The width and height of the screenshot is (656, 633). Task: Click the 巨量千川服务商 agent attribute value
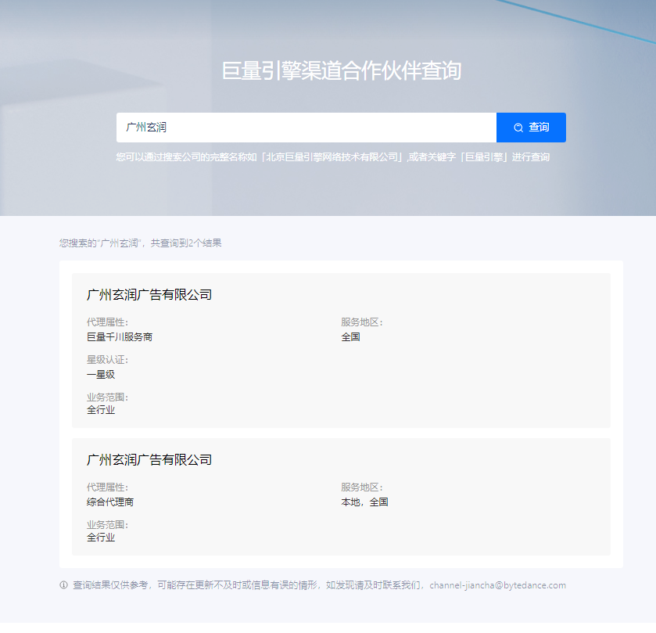pyautogui.click(x=120, y=337)
